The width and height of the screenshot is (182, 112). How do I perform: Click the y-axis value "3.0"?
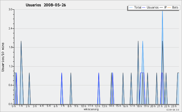click(x=10, y=9)
